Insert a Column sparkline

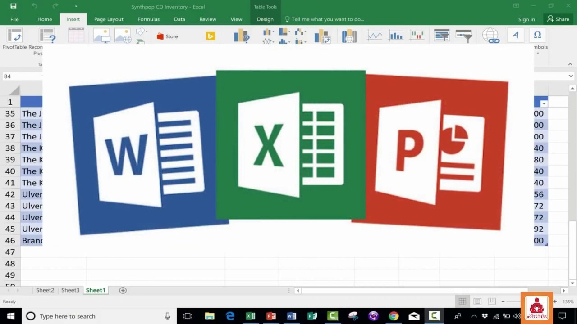pos(396,36)
